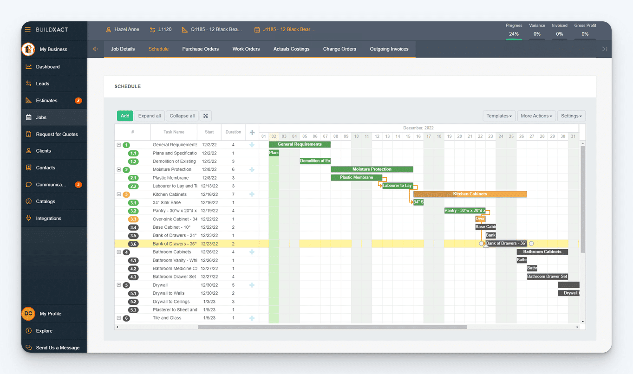633x374 pixels.
Task: Click the blue plus on the General Requirements row
Action: point(252,144)
